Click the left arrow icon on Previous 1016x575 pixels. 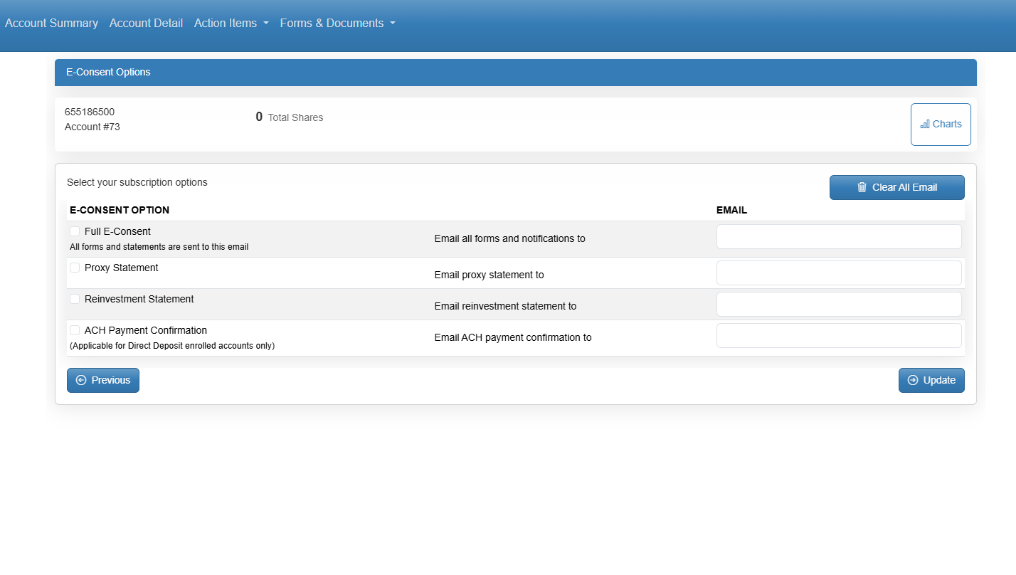point(80,380)
